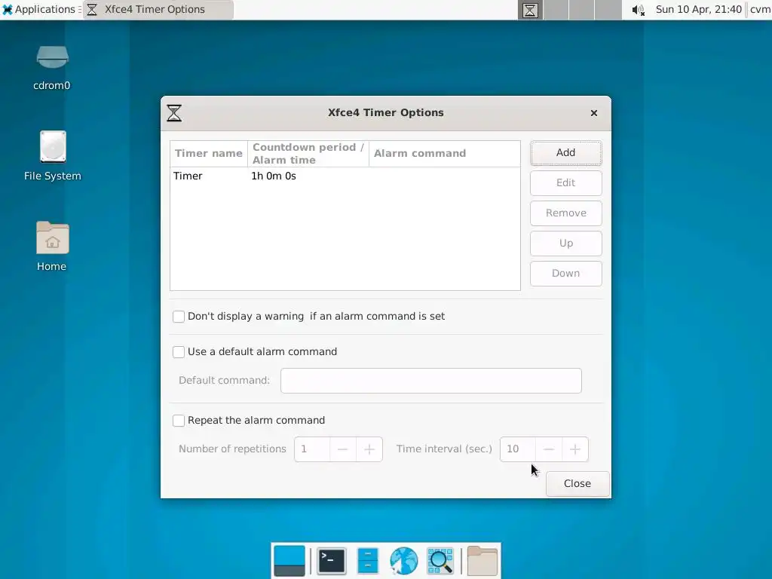Click the Default command text field
772x579 pixels.
430,381
